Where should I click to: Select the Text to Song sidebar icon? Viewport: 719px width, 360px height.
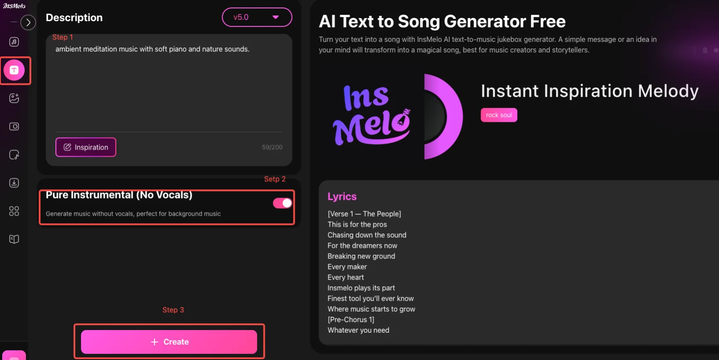14,70
